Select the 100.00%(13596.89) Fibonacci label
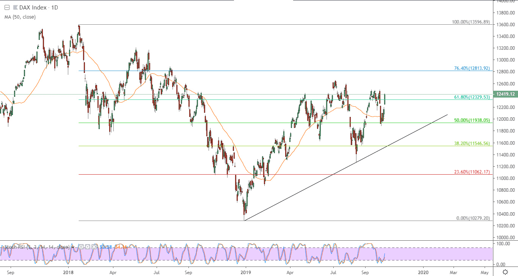518x276 pixels. (x=471, y=22)
